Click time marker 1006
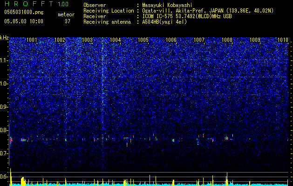Screen dimensions: 293x186 [x=171, y=40]
